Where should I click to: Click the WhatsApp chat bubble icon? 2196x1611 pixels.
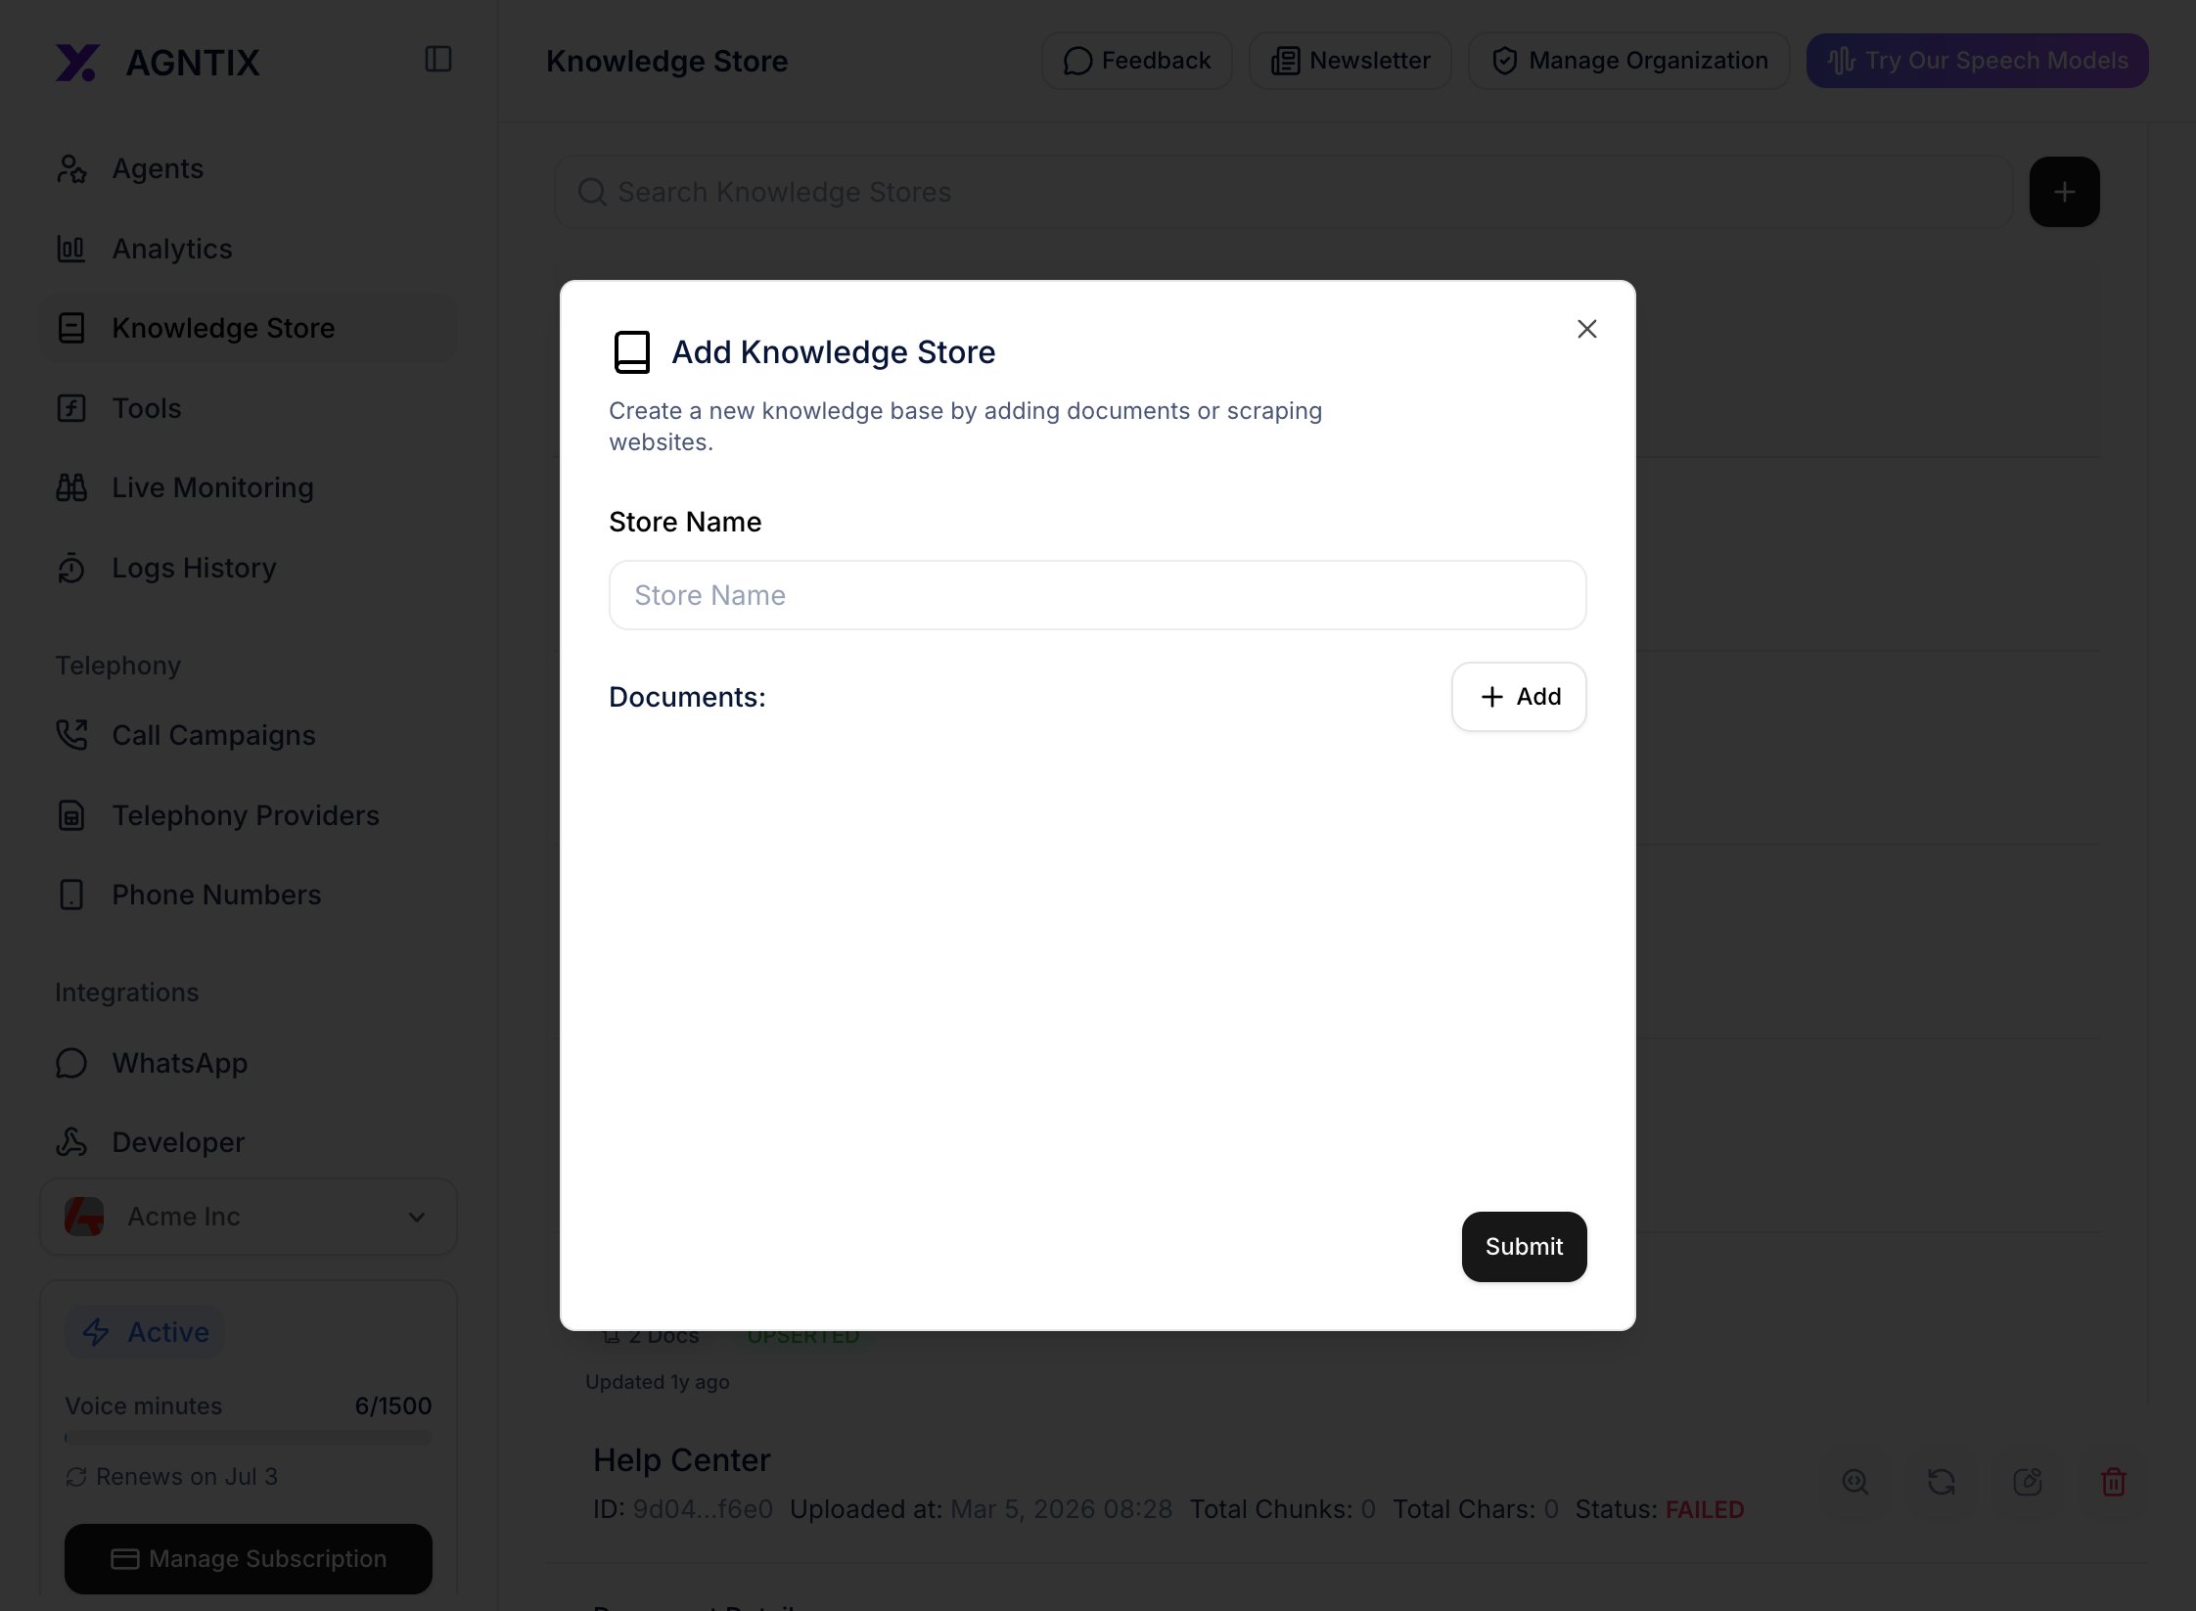(x=71, y=1063)
